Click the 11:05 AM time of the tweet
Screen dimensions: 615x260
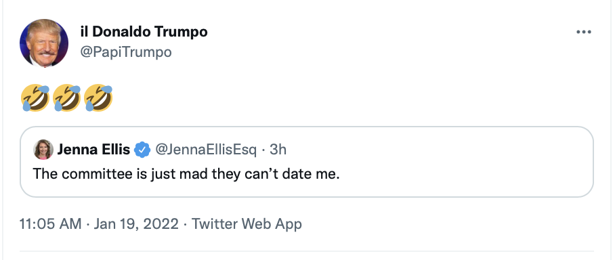(x=51, y=224)
